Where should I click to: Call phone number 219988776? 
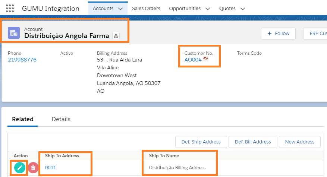click(x=22, y=60)
